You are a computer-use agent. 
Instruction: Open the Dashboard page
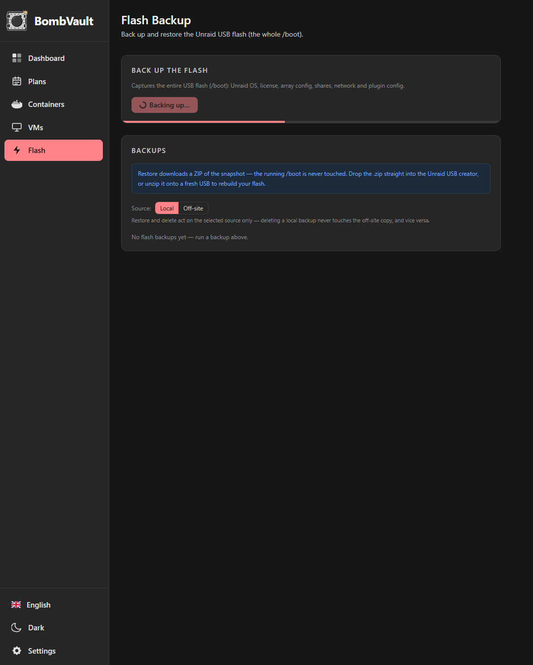tap(53, 58)
